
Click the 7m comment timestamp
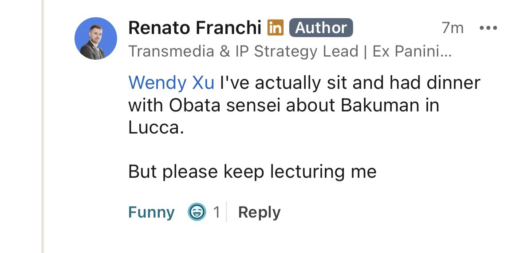452,28
